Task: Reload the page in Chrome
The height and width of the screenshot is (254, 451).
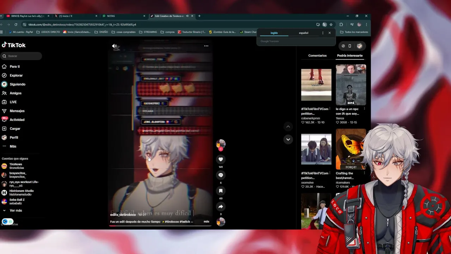Action: pos(16,25)
